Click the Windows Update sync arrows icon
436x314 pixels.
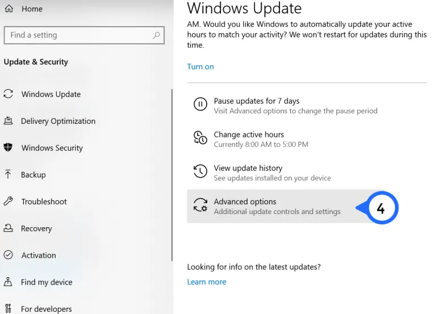[9, 94]
